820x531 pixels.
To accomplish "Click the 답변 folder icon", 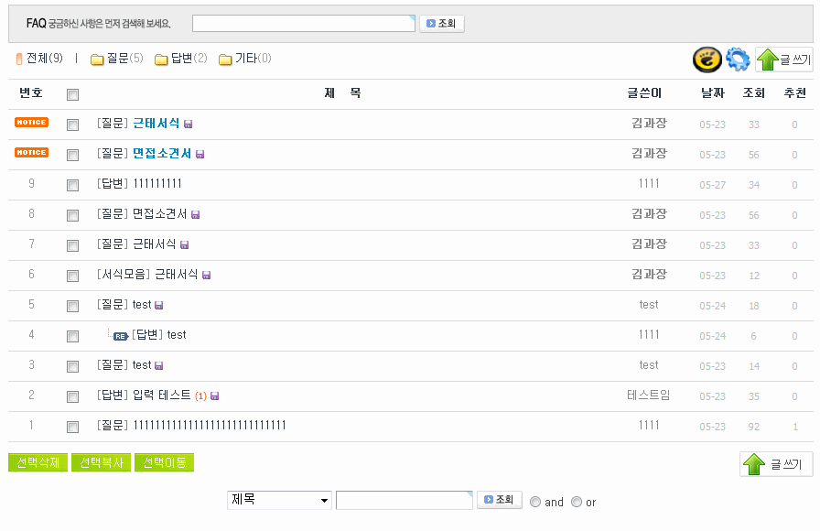I will click(x=161, y=60).
